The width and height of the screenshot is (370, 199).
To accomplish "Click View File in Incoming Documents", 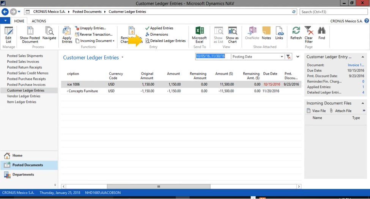I will (x=316, y=111).
